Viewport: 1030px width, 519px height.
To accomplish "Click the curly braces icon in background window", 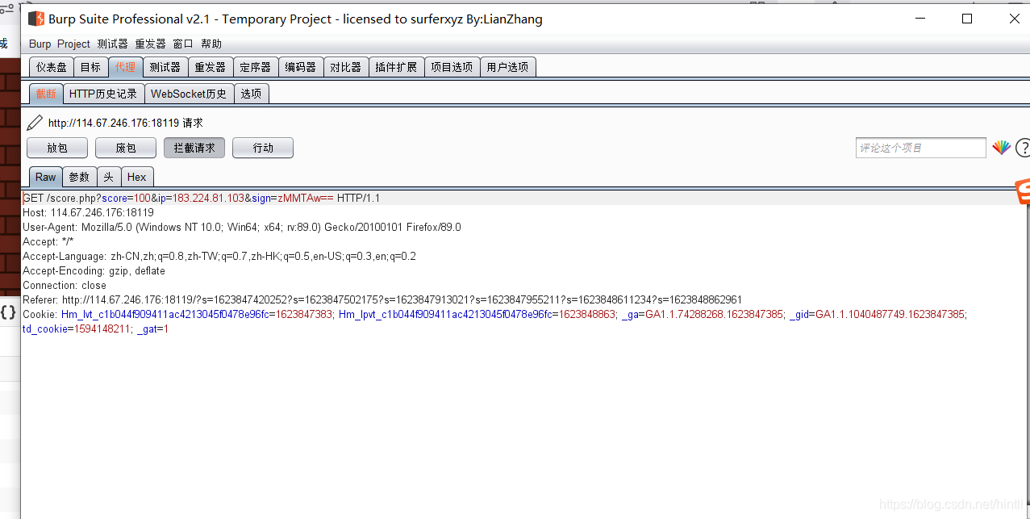I will [8, 312].
